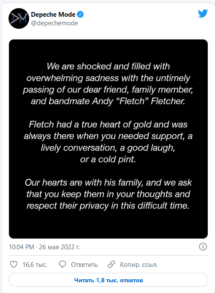Click the Depeche Mode profile avatar
The image size is (215, 293).
(19, 18)
